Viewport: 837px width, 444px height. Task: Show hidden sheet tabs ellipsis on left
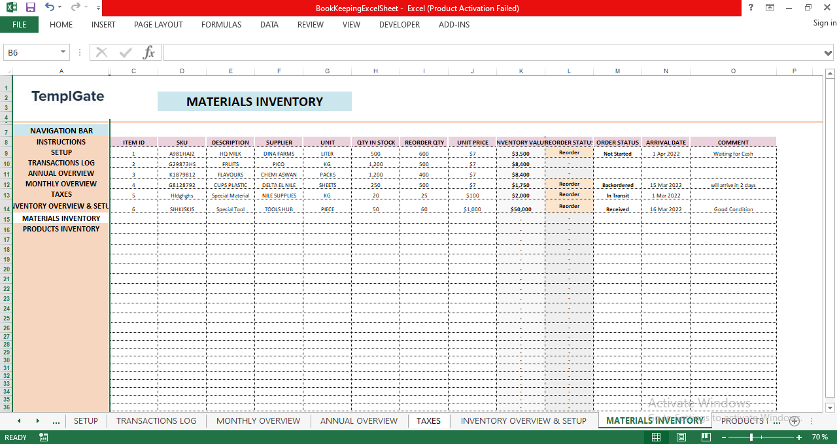(56, 420)
